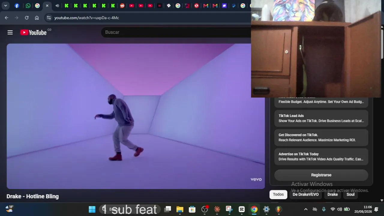Open the TikTok Lead Ads ad

pyautogui.click(x=321, y=118)
